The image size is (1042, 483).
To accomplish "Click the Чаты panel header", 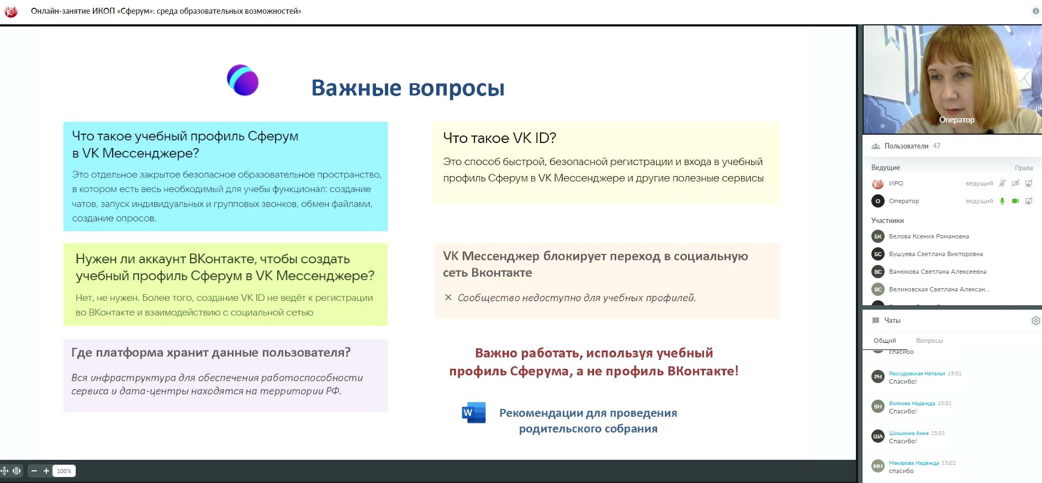I will (952, 321).
